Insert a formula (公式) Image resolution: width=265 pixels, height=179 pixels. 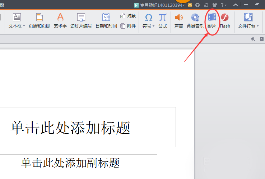point(163,20)
